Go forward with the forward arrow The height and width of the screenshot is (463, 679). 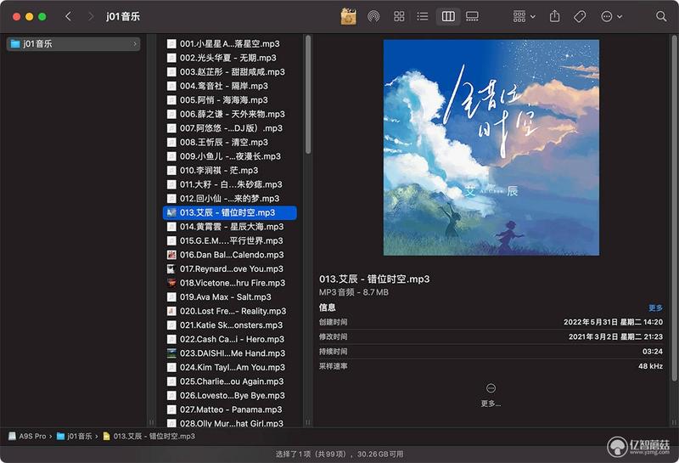91,16
